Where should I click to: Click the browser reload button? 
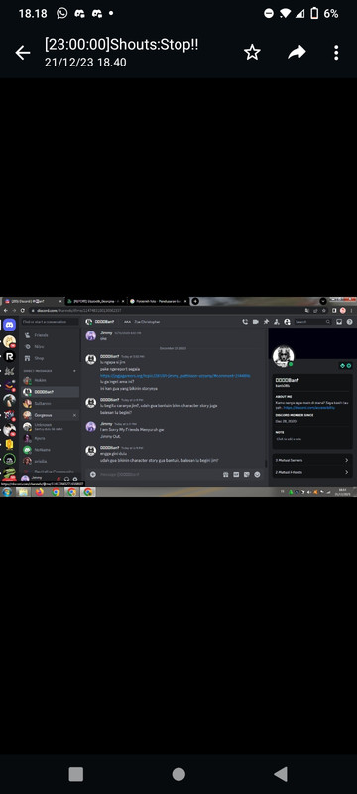tap(22, 310)
